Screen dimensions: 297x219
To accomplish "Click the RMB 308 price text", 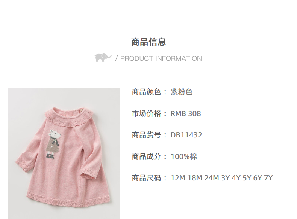I will (x=186, y=113).
